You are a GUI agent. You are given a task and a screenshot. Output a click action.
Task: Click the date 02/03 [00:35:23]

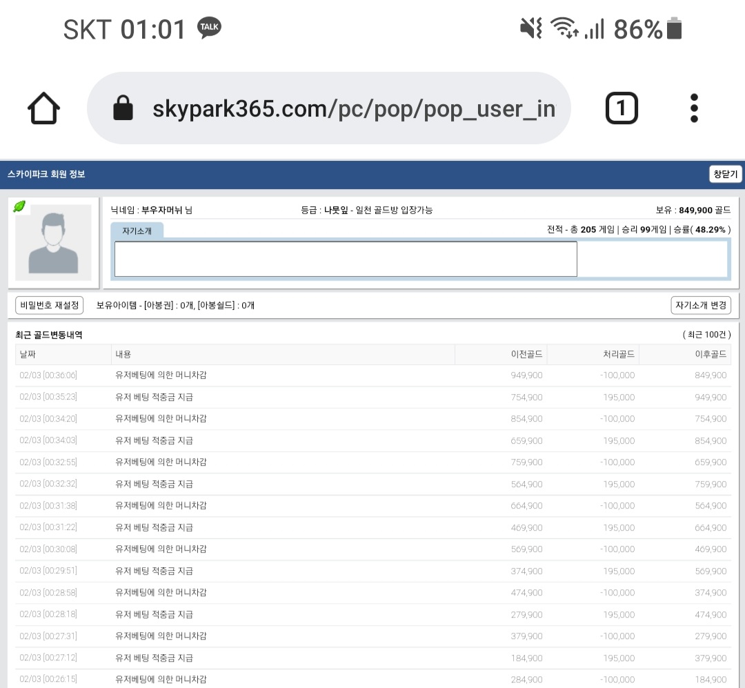[x=48, y=397]
